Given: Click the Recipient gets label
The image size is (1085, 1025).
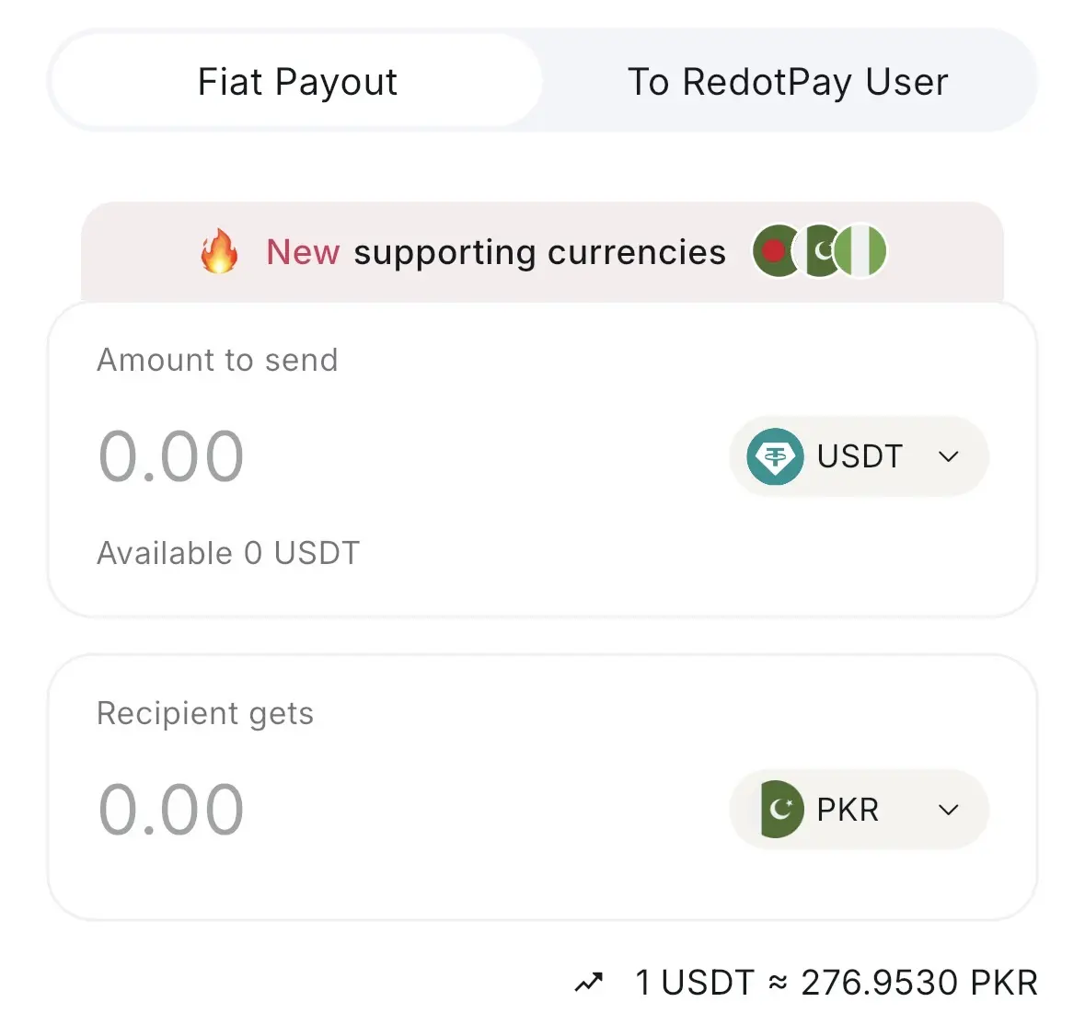Looking at the screenshot, I should pos(205,713).
